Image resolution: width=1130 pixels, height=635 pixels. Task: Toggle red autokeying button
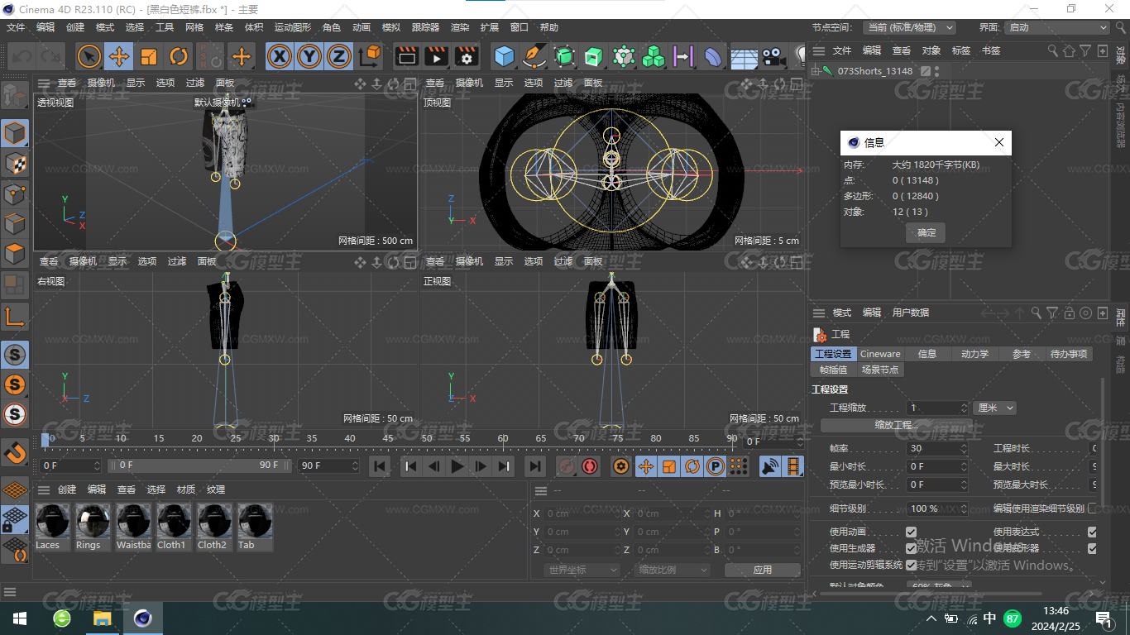pos(590,466)
